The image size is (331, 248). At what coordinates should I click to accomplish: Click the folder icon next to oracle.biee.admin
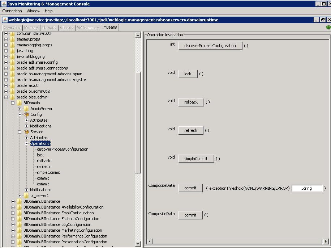12,97
